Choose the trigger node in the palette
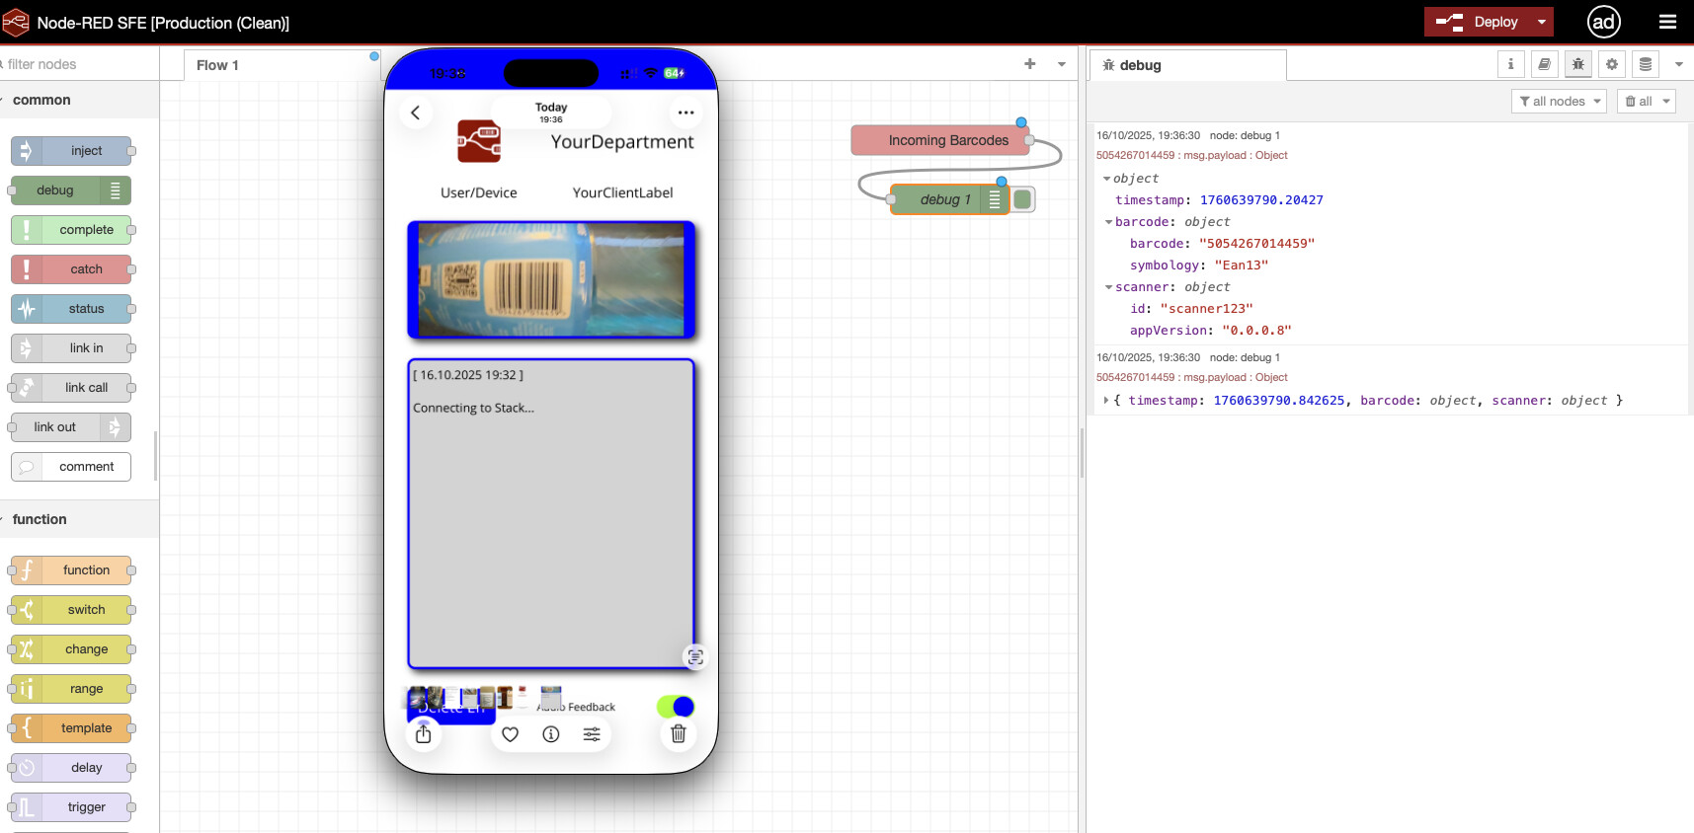 71,807
